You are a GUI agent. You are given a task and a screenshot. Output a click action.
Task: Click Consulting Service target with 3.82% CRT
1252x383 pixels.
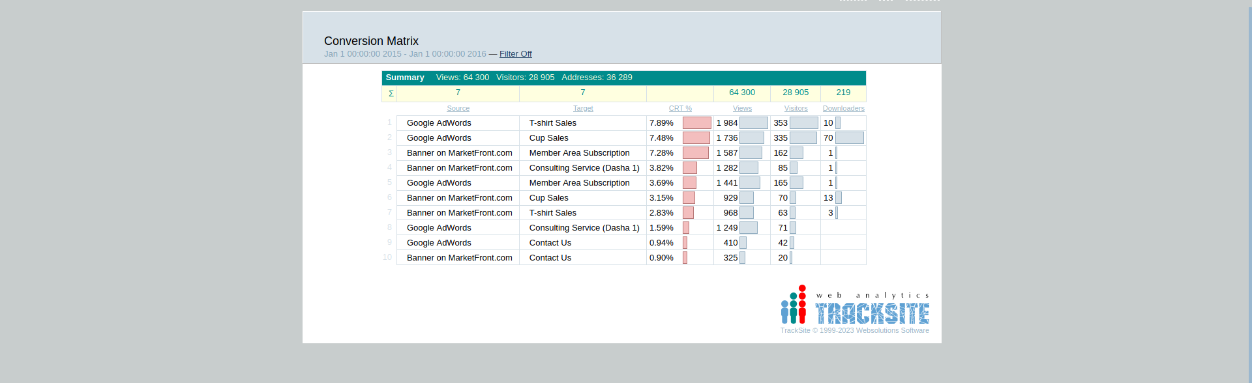pyautogui.click(x=584, y=168)
